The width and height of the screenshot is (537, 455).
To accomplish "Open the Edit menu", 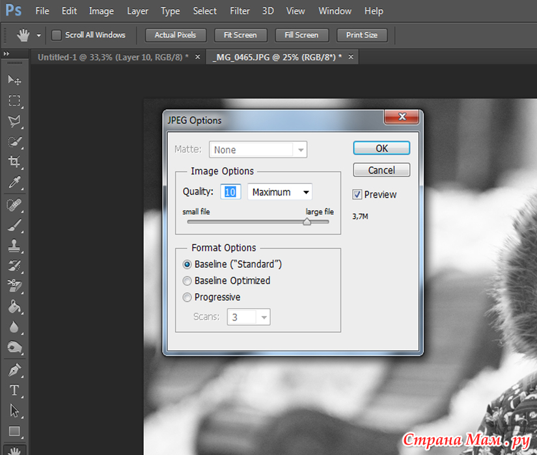I will tap(69, 11).
